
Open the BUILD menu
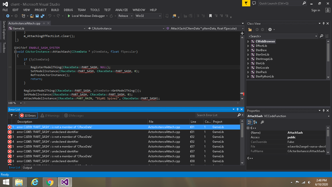[x=55, y=10]
